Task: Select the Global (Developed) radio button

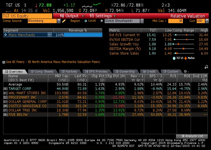Action: pyautogui.click(x=102, y=21)
